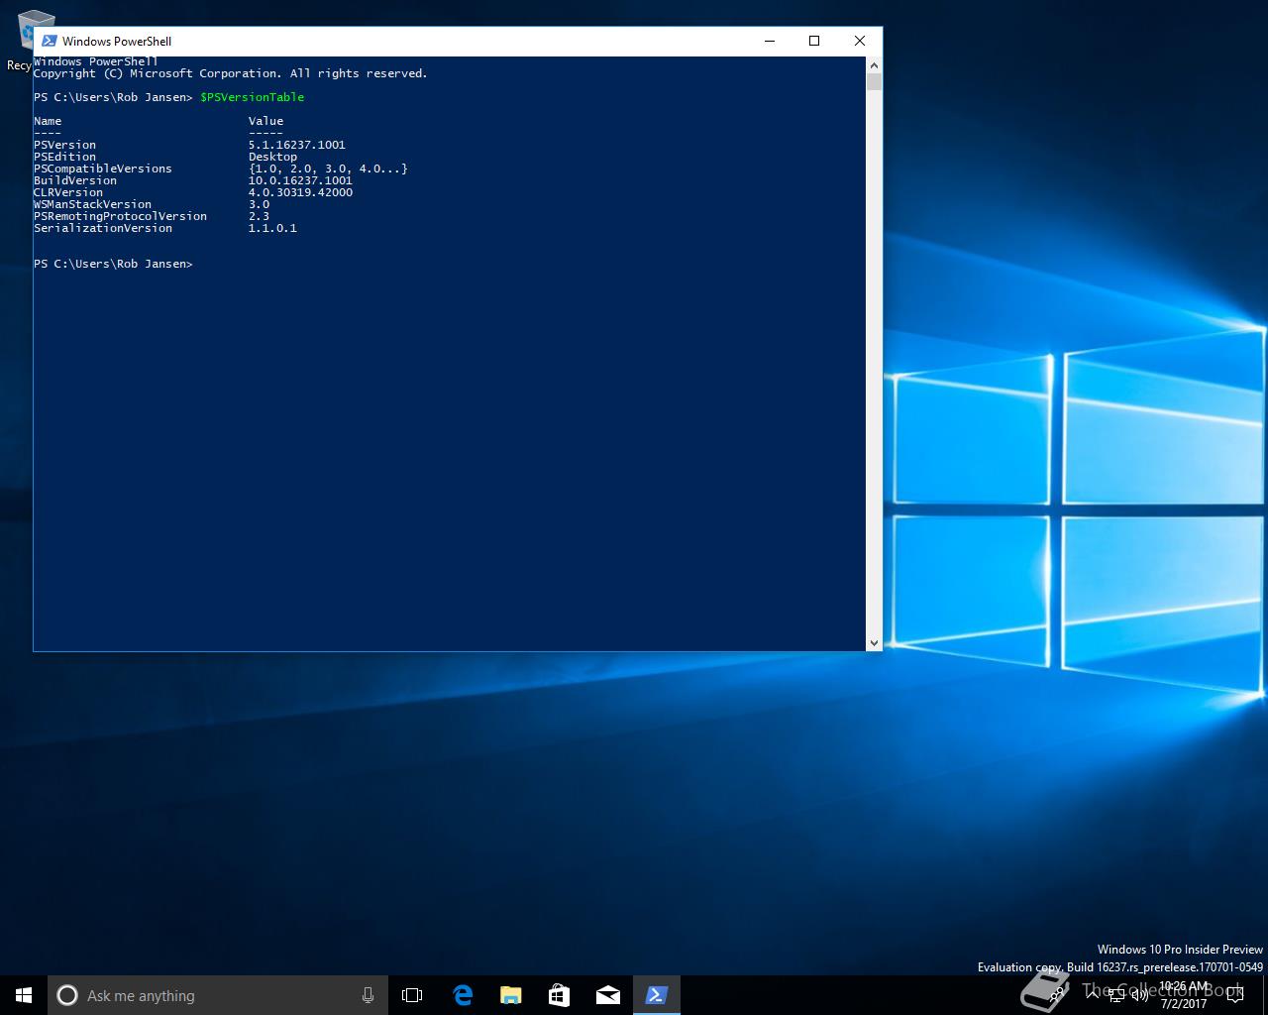This screenshot has width=1268, height=1015.
Task: Close the Windows PowerShell window
Action: (x=860, y=41)
